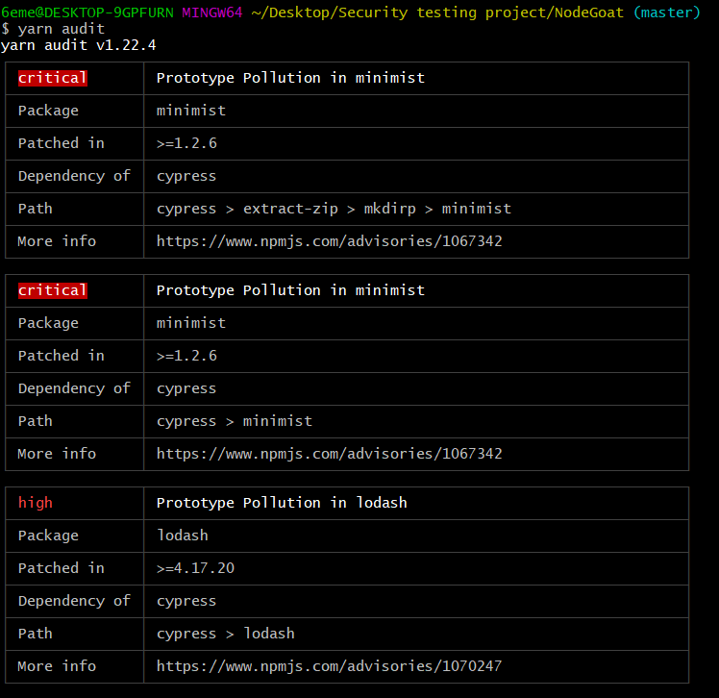The height and width of the screenshot is (698, 719).
Task: Click 'cypress' dependency value in first table
Action: [186, 176]
